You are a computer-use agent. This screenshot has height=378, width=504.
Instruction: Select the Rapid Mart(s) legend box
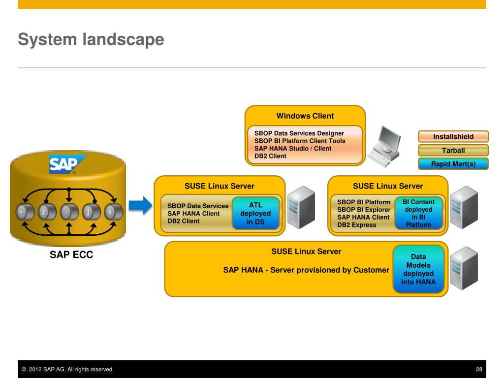[x=453, y=163]
